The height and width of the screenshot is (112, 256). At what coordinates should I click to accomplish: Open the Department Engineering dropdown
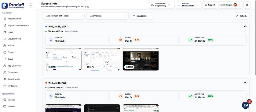162,5
